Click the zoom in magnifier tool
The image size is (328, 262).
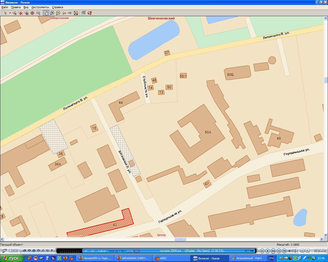click(52, 13)
